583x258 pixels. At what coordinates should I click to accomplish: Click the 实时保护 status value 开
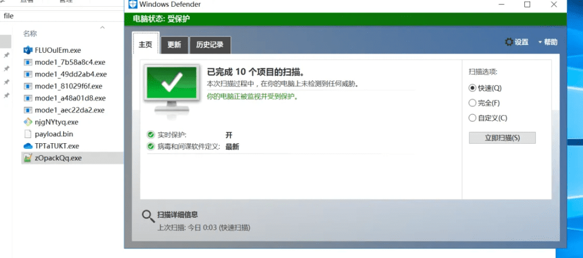(229, 135)
